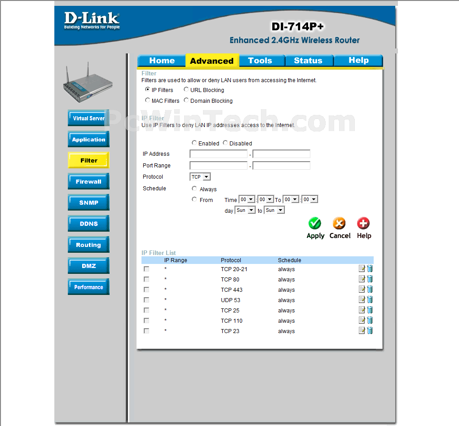Click the ending IP Address field

point(281,154)
